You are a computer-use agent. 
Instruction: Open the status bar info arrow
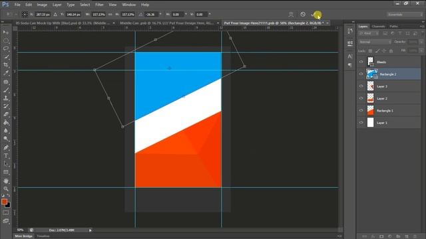pos(91,230)
